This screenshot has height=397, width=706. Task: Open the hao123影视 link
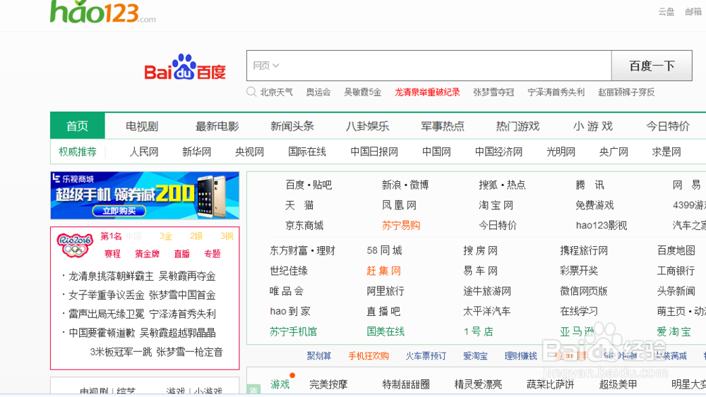tap(601, 226)
